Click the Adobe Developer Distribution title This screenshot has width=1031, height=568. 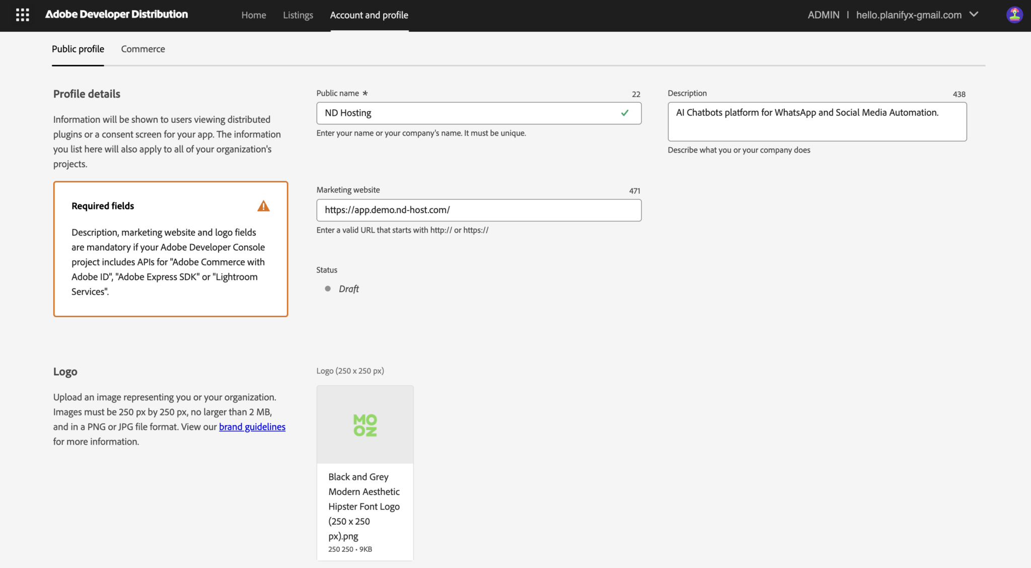pos(116,15)
